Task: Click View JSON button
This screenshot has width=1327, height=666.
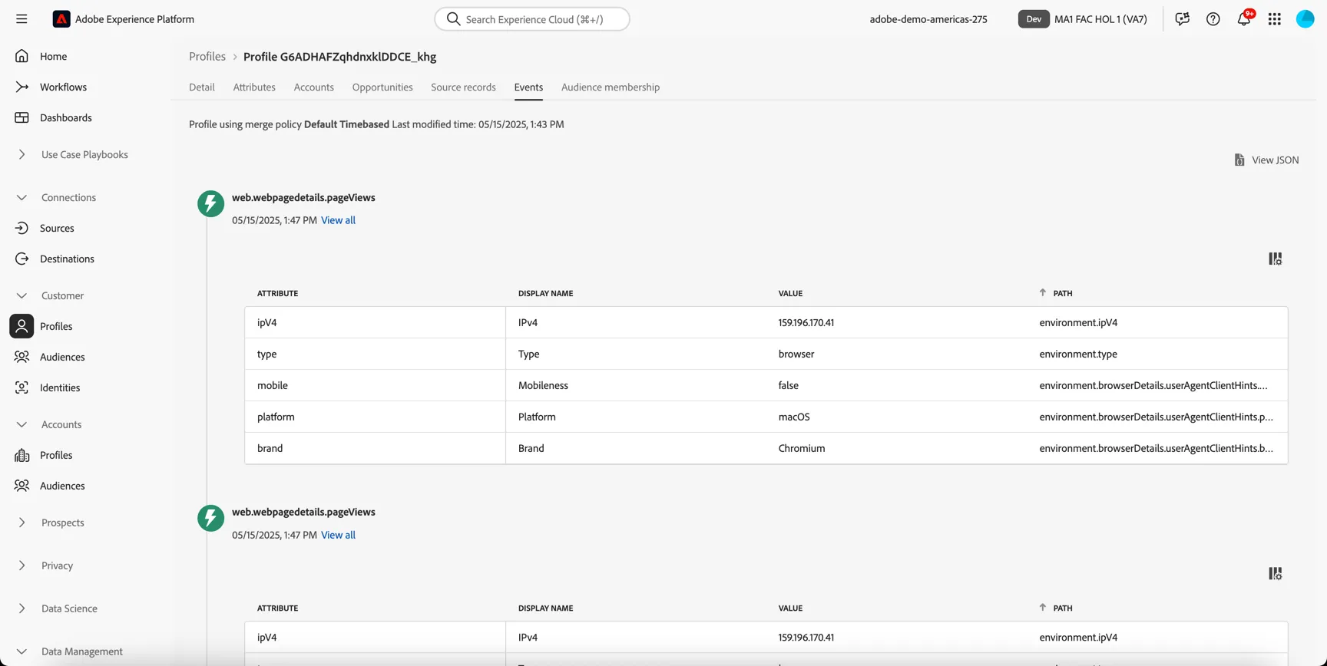Action: [x=1266, y=160]
